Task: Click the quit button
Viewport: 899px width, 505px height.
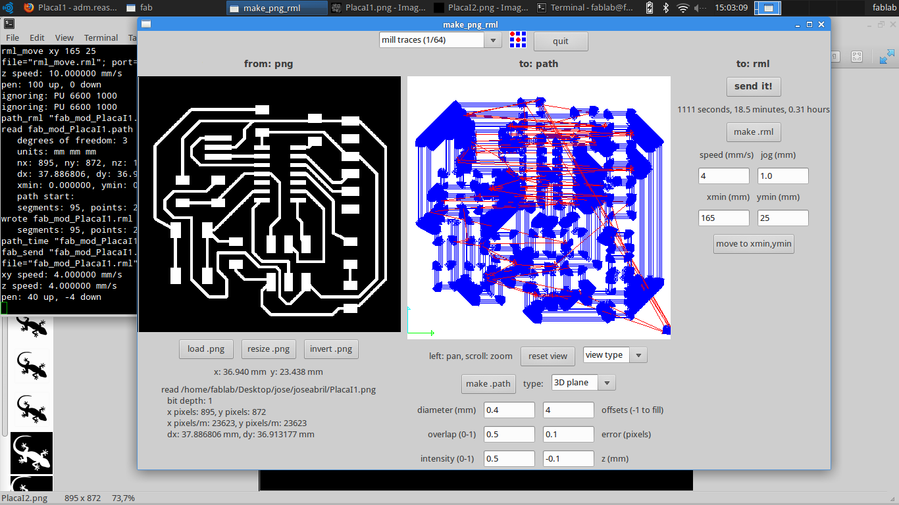Action: [x=560, y=41]
